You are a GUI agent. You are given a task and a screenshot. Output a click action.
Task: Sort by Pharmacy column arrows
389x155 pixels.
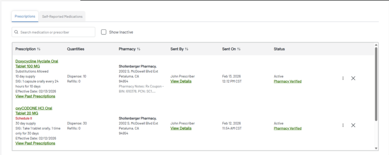[139, 49]
